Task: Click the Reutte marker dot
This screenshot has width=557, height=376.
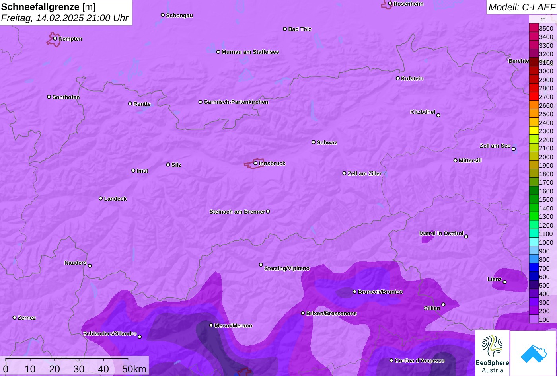Action: tap(130, 103)
